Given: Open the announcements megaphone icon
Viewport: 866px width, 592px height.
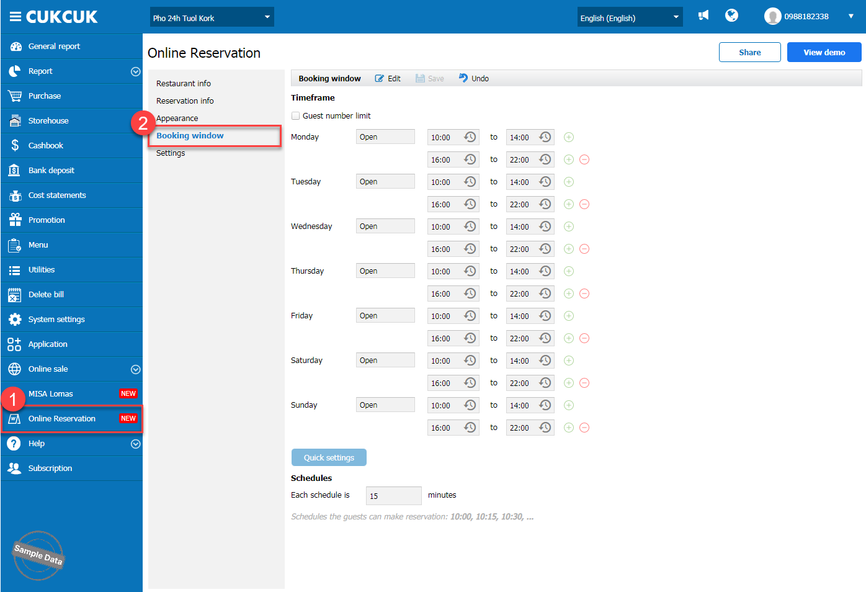Looking at the screenshot, I should 703,16.
